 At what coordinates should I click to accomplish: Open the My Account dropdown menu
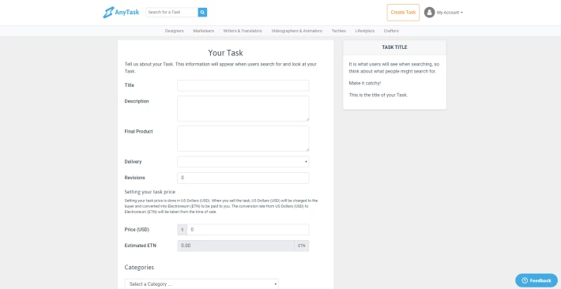[450, 13]
